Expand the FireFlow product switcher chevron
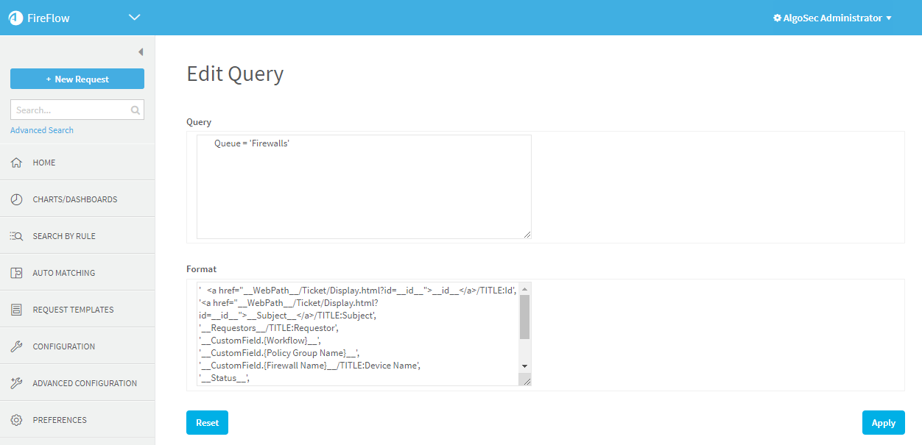922x445 pixels. (134, 18)
